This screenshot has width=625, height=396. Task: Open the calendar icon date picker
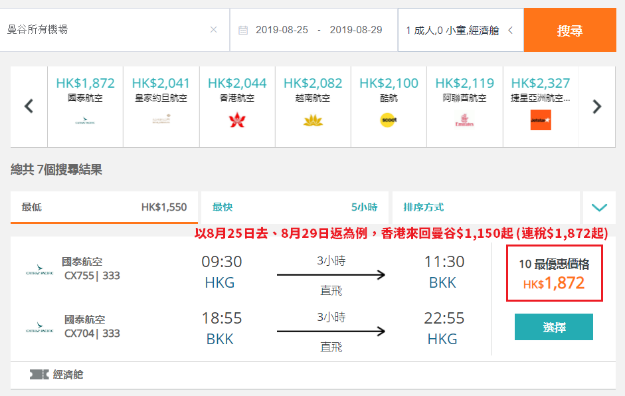pos(243,30)
